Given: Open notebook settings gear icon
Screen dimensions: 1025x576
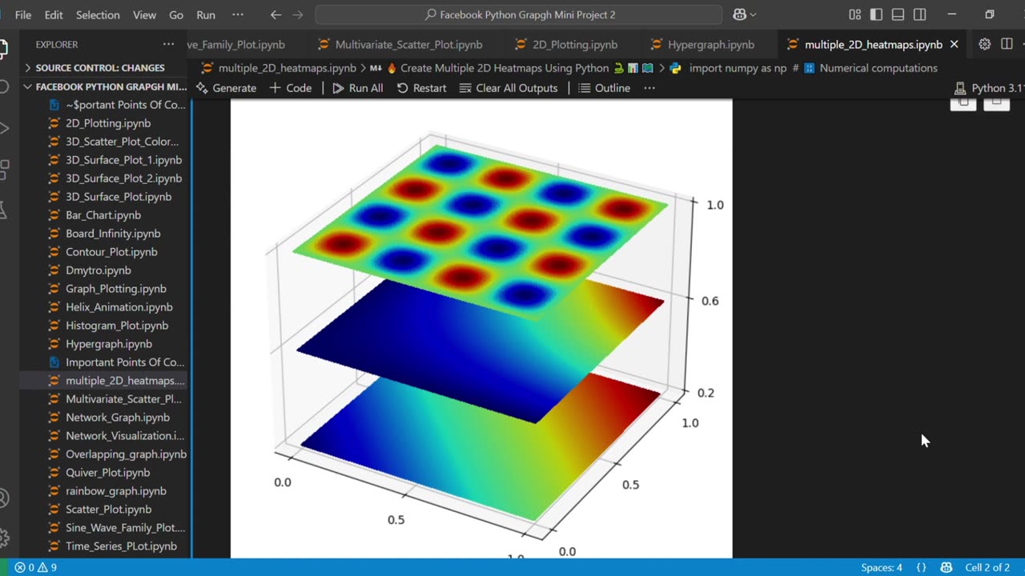Looking at the screenshot, I should 985,44.
